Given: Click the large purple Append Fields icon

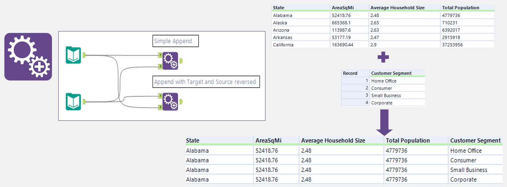Looking at the screenshot, I should point(28,56).
